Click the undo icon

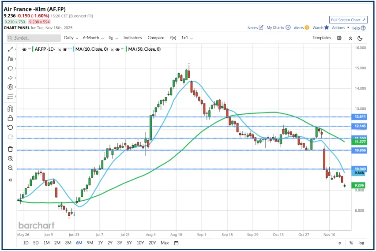(10, 127)
